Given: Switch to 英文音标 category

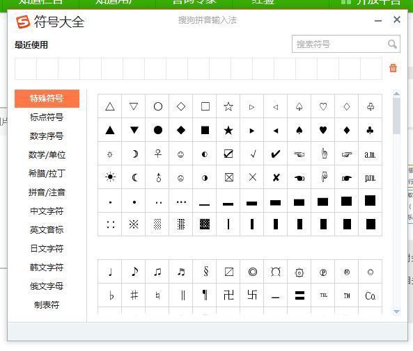Looking at the screenshot, I should pyautogui.click(x=47, y=230).
